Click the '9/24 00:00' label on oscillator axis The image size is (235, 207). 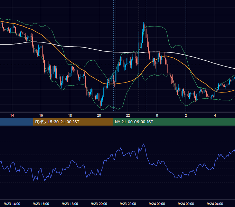point(157,204)
